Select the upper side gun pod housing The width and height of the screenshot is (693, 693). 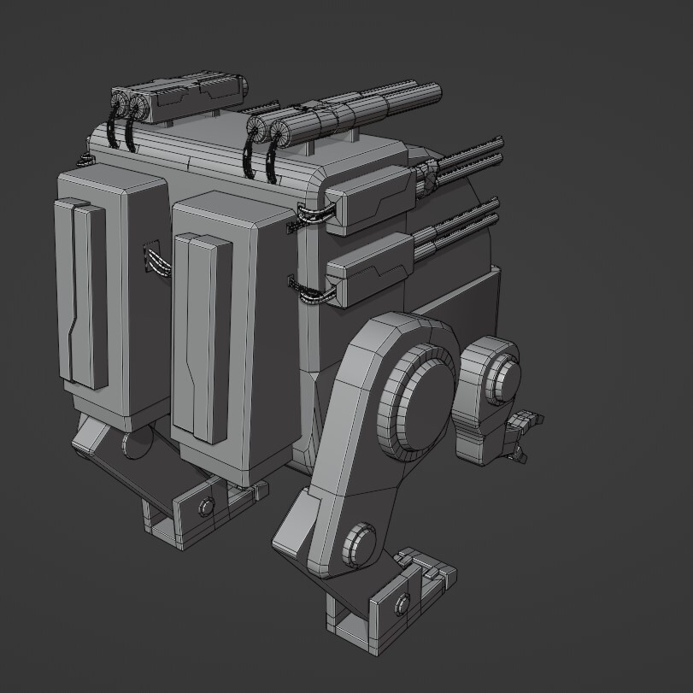(373, 199)
